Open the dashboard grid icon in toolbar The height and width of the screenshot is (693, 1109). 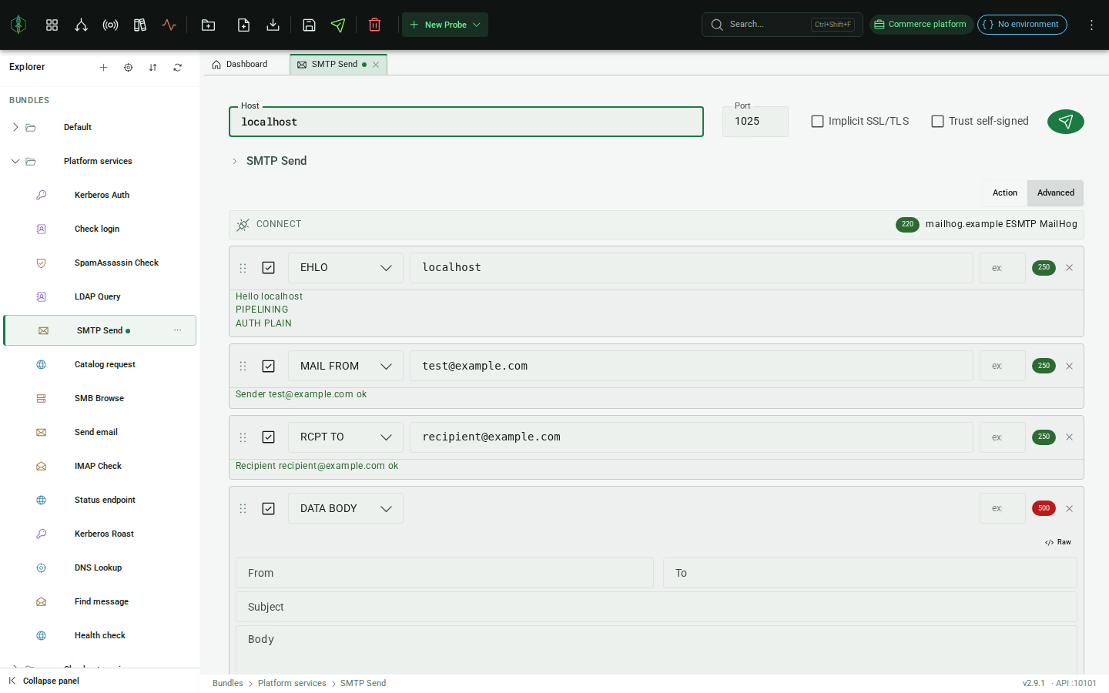[52, 25]
